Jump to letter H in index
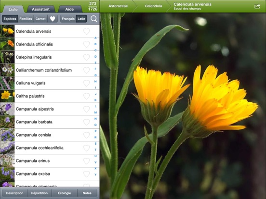266x199 pixels. coord(95,81)
